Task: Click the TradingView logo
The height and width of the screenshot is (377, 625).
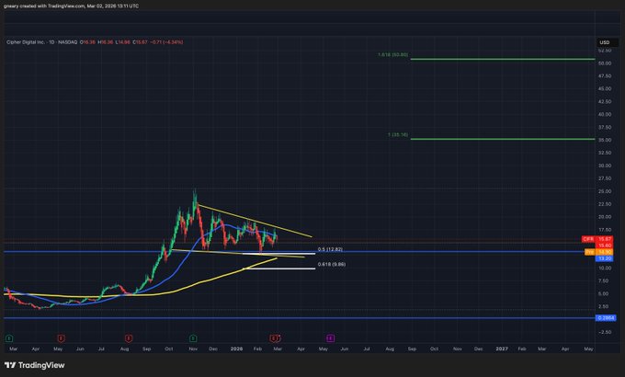Action: pos(34,365)
